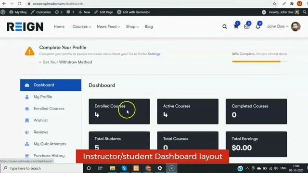Follow the profile Settings link
Image resolution: width=308 pixels, height=173 pixels.
click(x=154, y=54)
